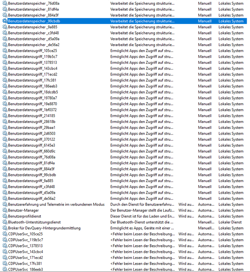Select the Benutzerdatenzugriff_214185 service entry
The height and width of the screenshot is (272, 250).
(x=32, y=116)
